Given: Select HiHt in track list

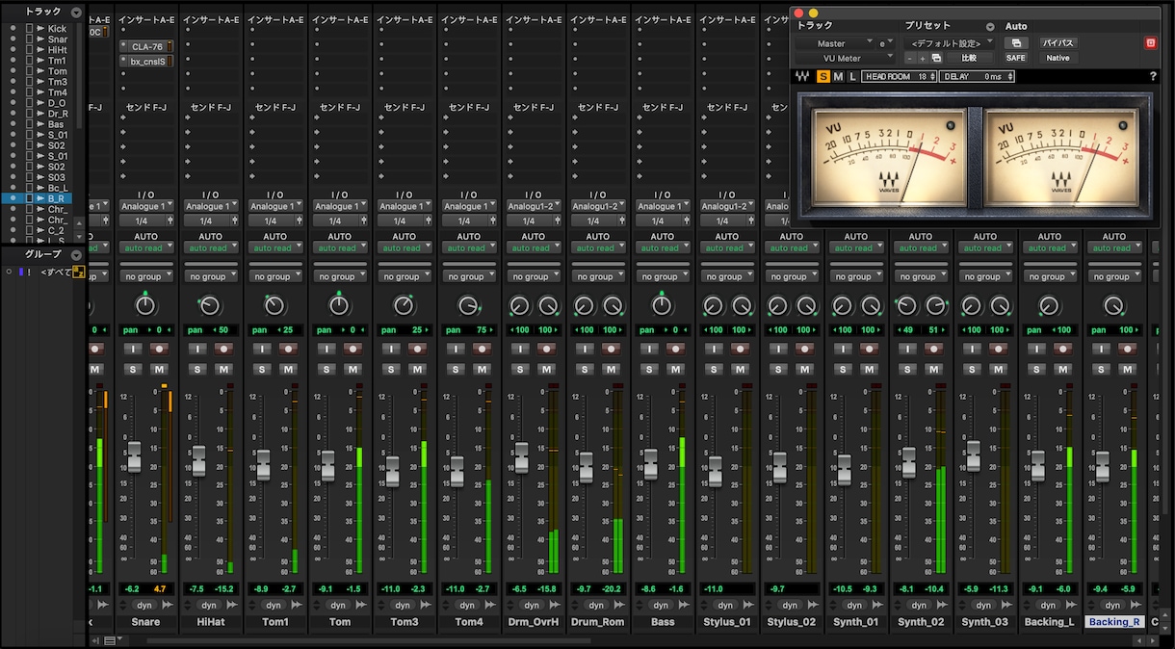Looking at the screenshot, I should click(58, 50).
